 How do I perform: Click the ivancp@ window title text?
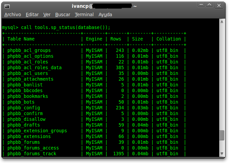tap(82, 6)
